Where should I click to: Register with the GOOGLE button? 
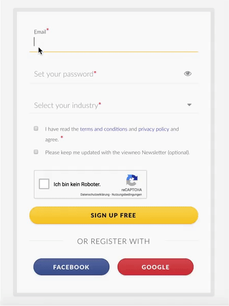tap(156, 267)
